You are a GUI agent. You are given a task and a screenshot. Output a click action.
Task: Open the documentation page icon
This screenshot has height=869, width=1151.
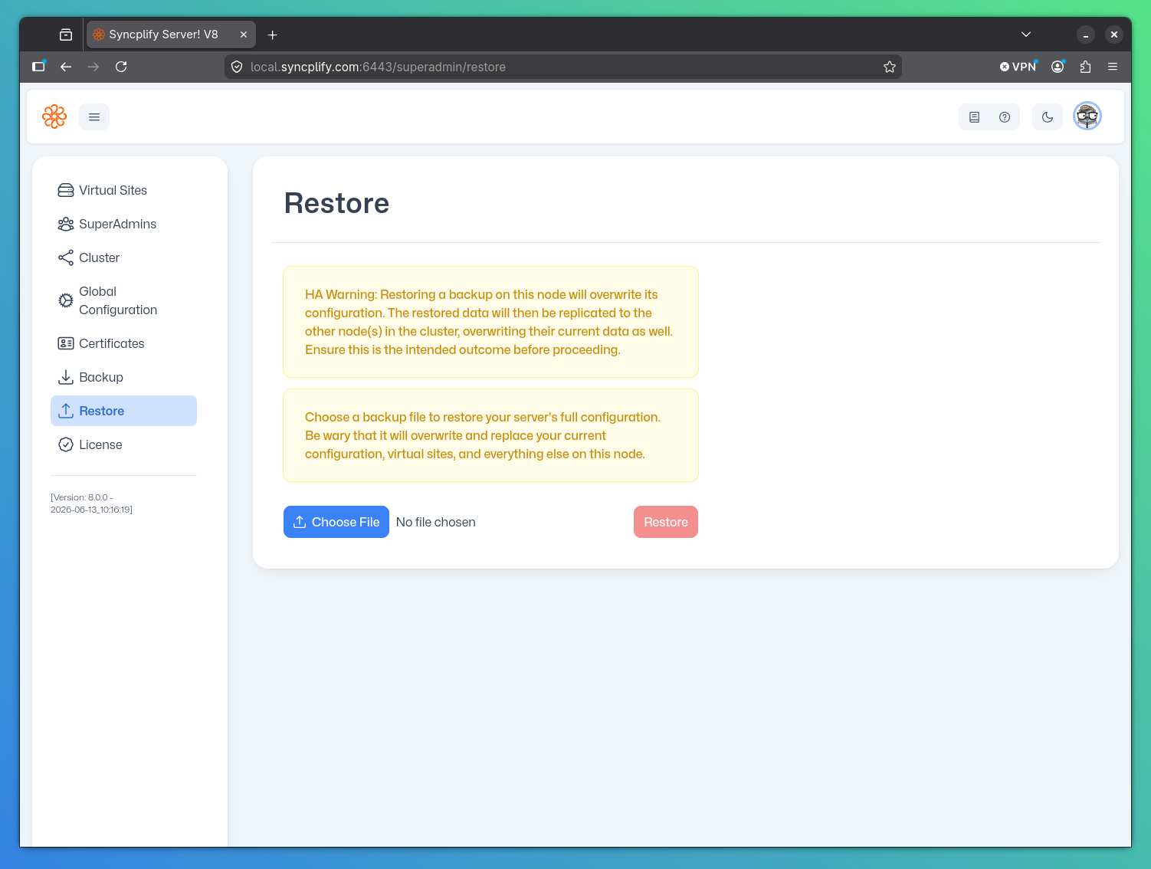point(975,117)
